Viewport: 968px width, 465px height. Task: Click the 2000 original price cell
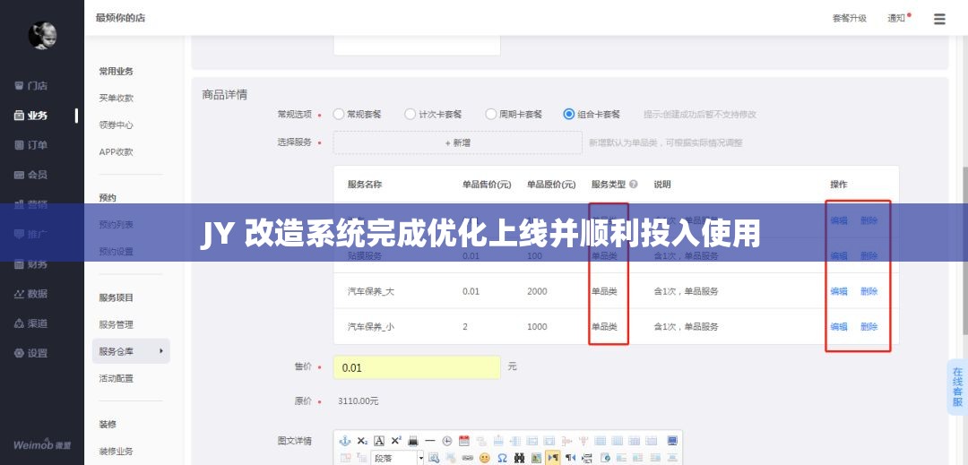point(537,291)
